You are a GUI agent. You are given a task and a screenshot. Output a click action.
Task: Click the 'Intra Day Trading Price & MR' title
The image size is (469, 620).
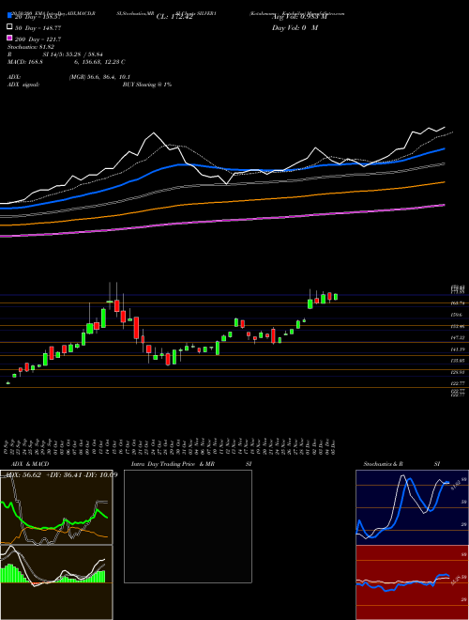tap(173, 464)
